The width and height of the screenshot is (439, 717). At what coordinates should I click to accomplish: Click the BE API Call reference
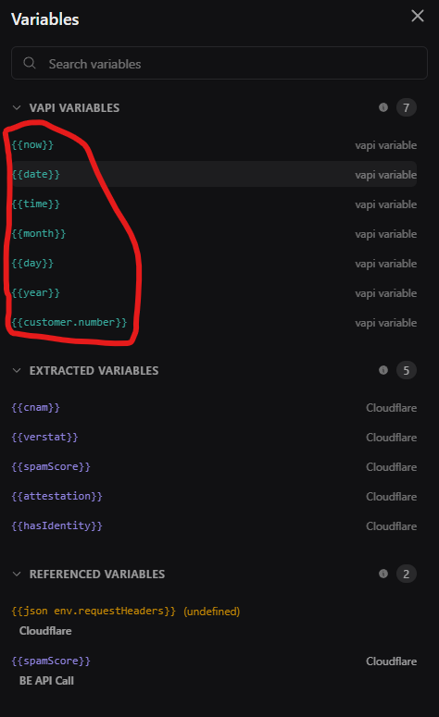(46, 680)
